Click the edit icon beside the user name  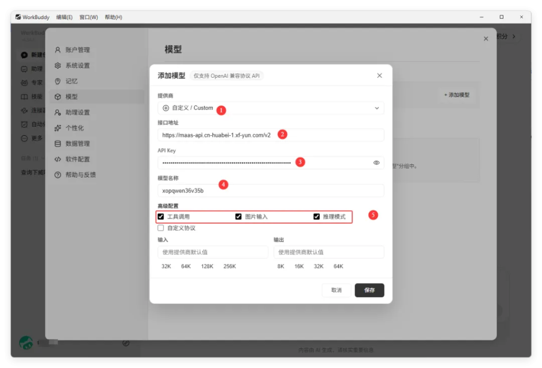pos(126,343)
